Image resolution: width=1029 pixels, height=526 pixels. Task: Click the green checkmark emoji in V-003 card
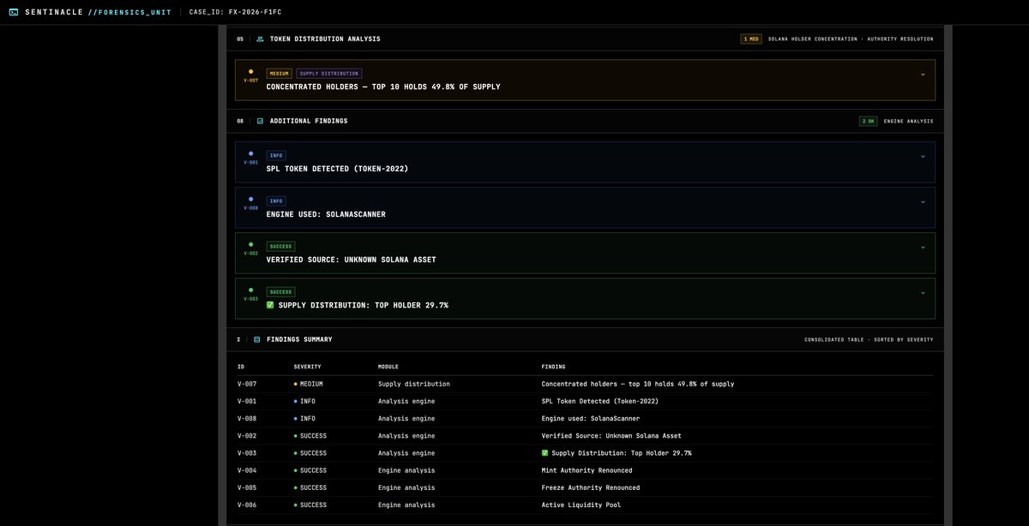(x=271, y=305)
